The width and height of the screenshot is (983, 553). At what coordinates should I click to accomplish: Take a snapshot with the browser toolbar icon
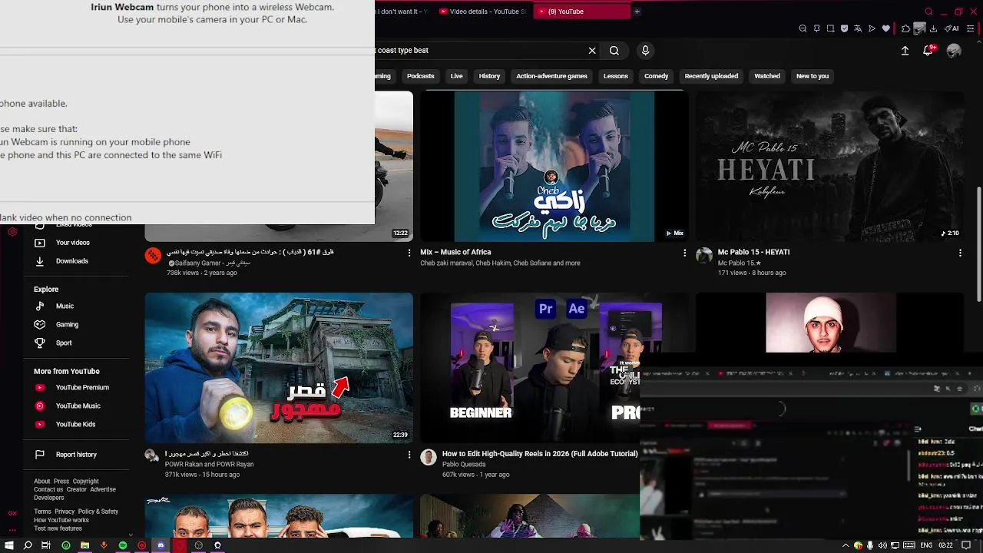830,28
